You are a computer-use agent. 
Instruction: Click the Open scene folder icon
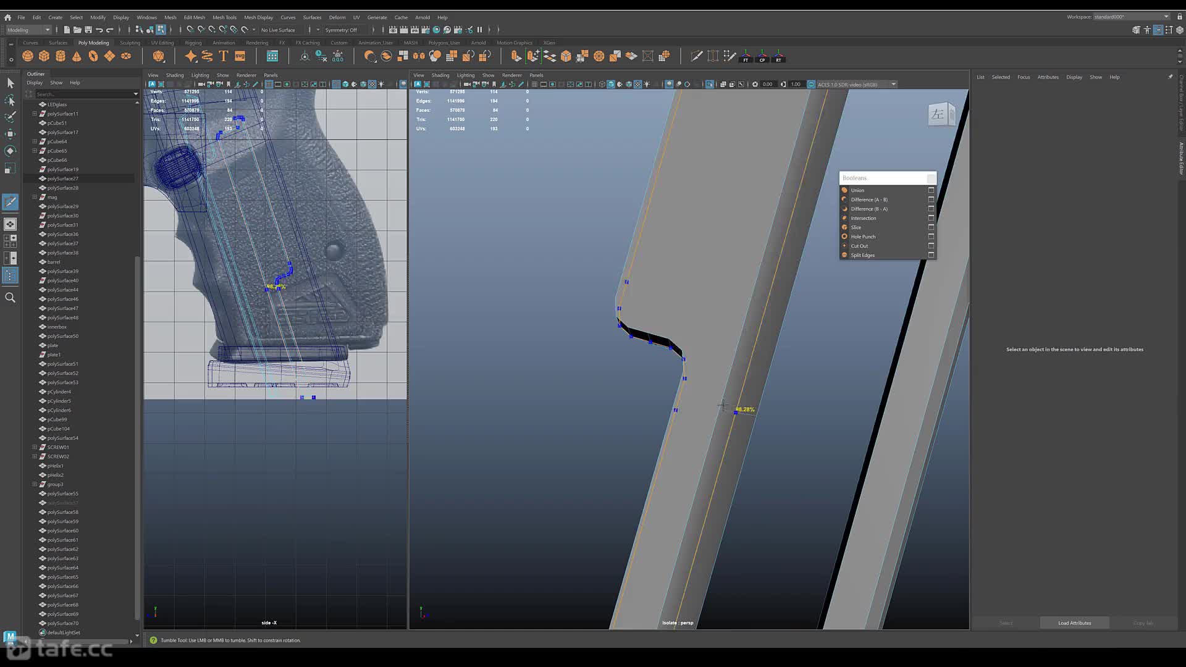tap(77, 30)
